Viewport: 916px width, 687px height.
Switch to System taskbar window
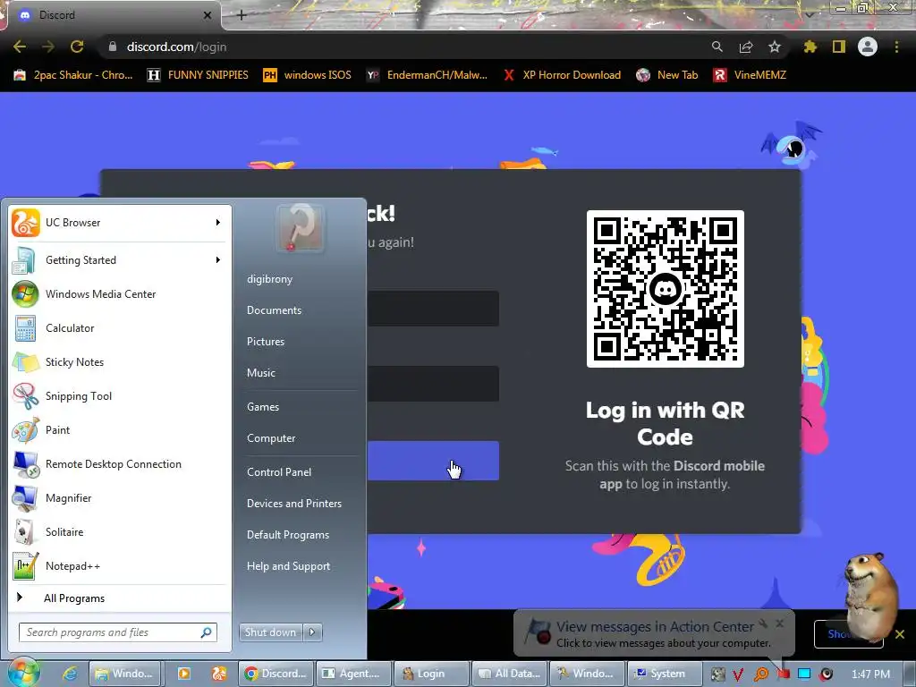[x=663, y=674]
